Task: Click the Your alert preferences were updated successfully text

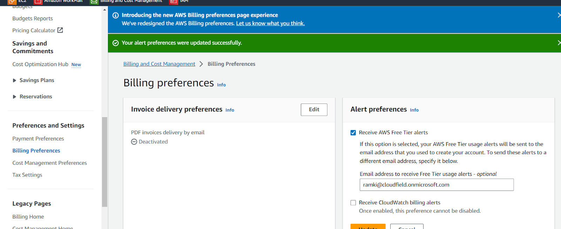Action: [x=182, y=43]
